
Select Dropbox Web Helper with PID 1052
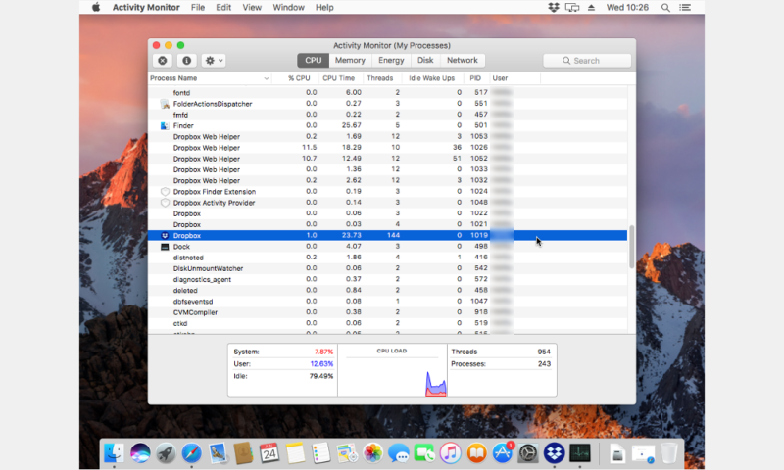387,159
